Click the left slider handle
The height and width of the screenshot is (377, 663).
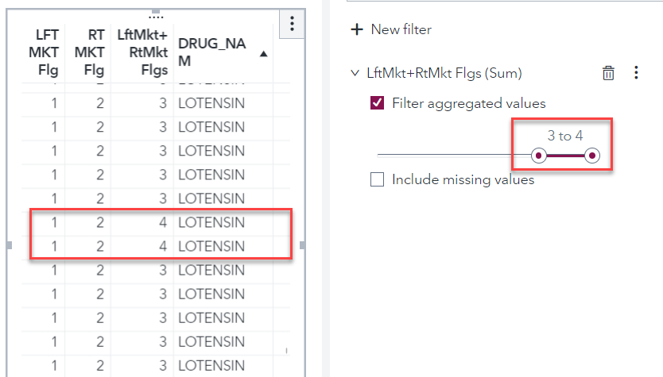tap(539, 156)
